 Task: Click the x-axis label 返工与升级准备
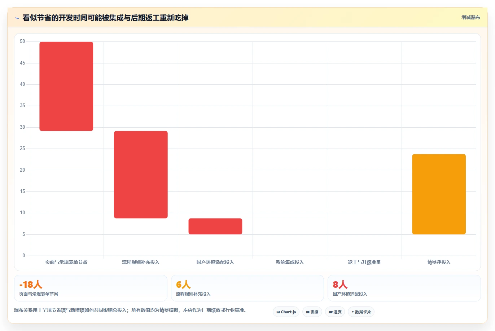(364, 262)
